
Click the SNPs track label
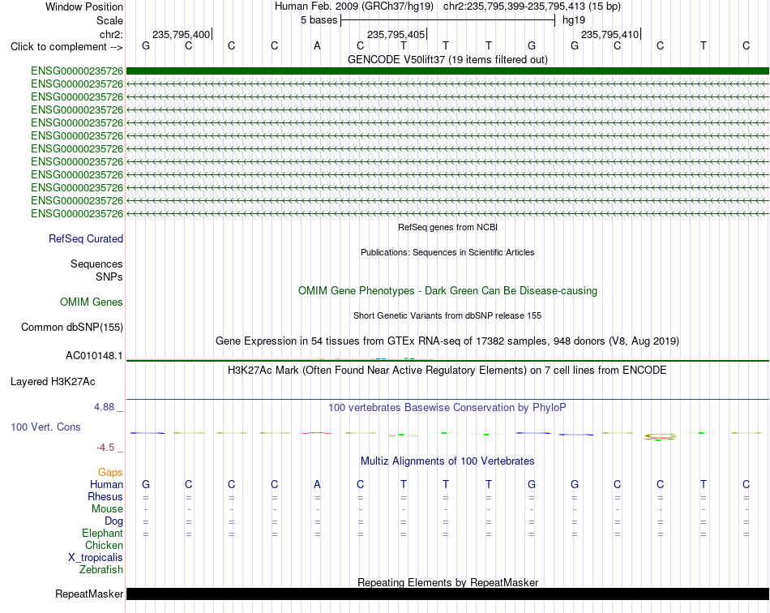(109, 277)
